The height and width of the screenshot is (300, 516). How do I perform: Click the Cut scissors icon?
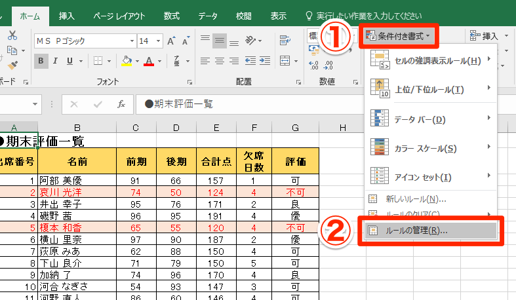tap(12, 35)
